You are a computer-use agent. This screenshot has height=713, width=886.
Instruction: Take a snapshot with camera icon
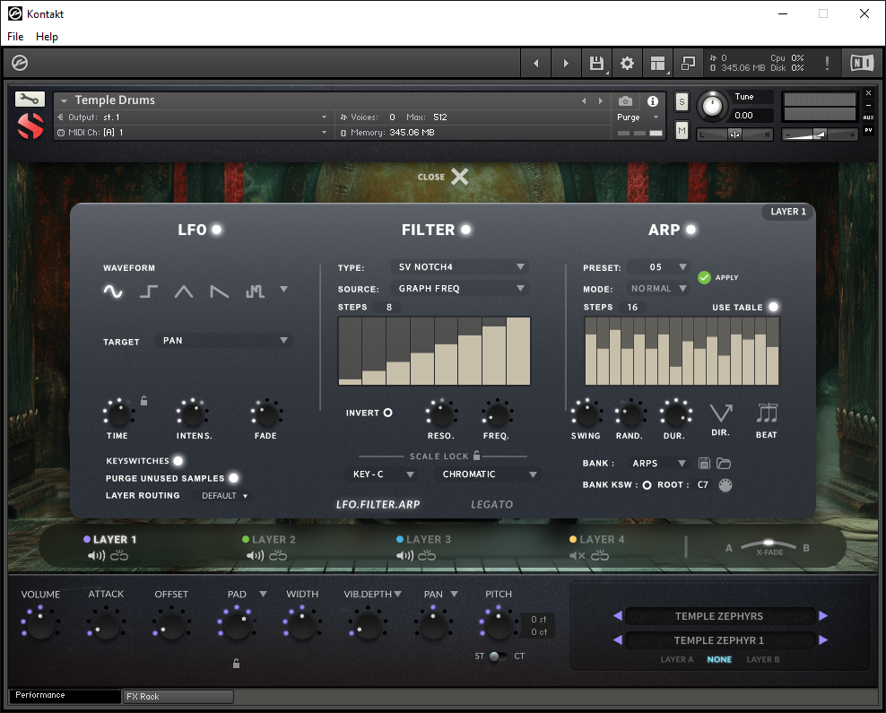pyautogui.click(x=625, y=101)
